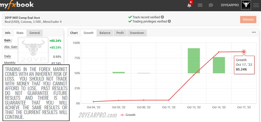Screen dimensions: 261x122
Task: Click the Oct 04 growth data point
Action: click(93, 102)
